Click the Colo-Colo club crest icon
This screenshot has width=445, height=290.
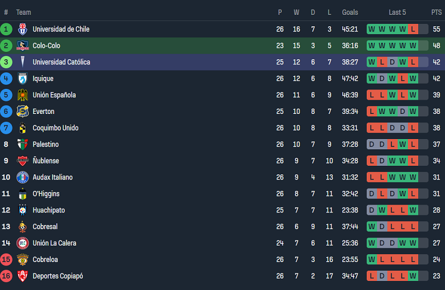point(22,46)
